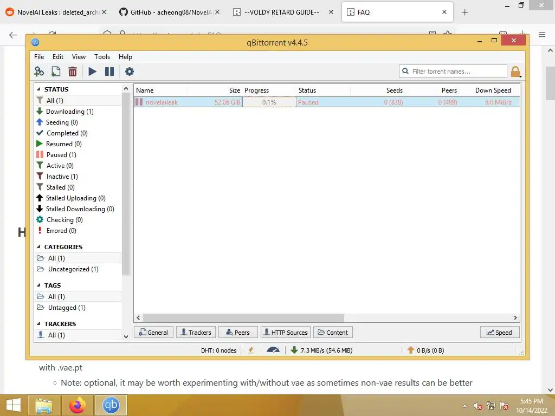Image resolution: width=555 pixels, height=416 pixels.
Task: Resume torrent with the play icon
Action: (x=92, y=71)
